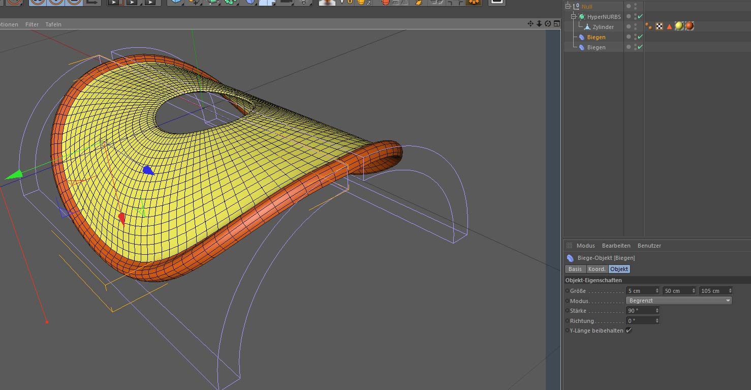Open the Basis tab

pyautogui.click(x=575, y=269)
